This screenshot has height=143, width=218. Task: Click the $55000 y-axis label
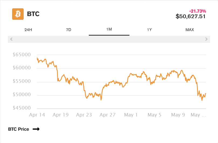22,81
